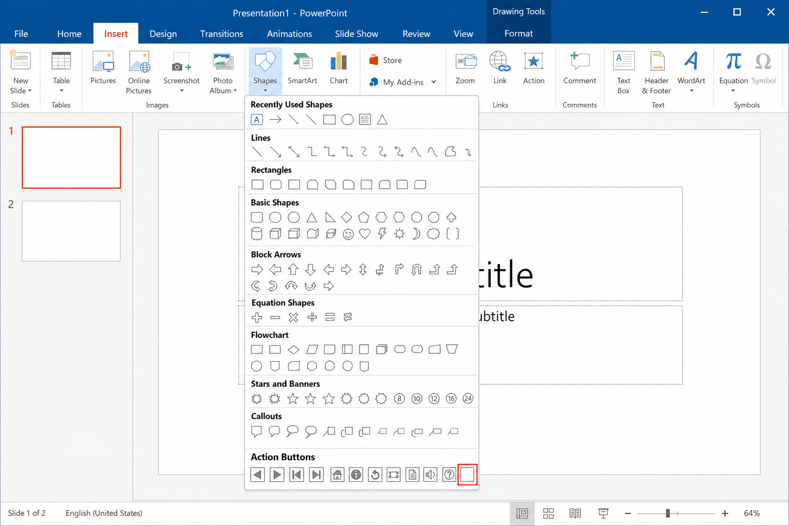The height and width of the screenshot is (526, 789).
Task: Switch to Reading View
Action: point(575,513)
